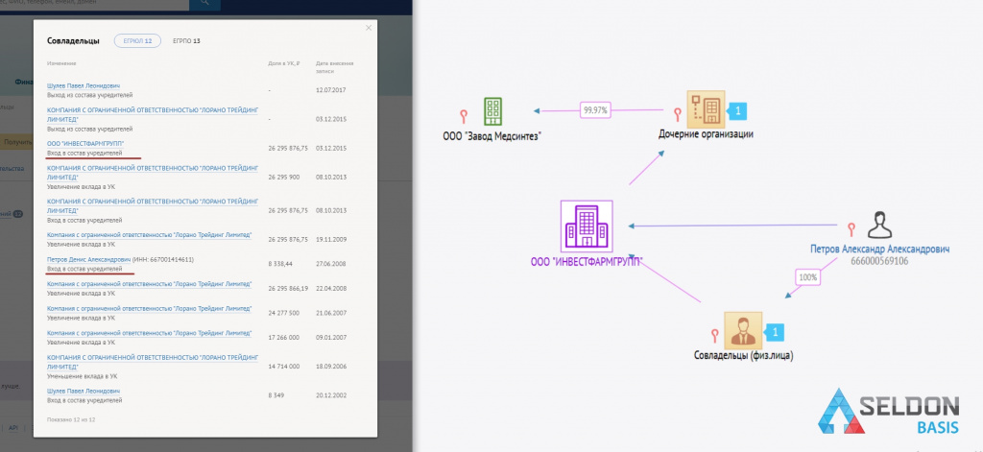Open the Петров Денис Александрович link
983x452 pixels.
pyautogui.click(x=89, y=259)
